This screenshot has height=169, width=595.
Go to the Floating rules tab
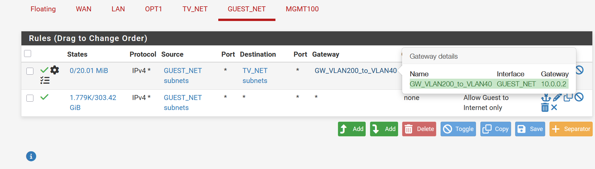(43, 9)
